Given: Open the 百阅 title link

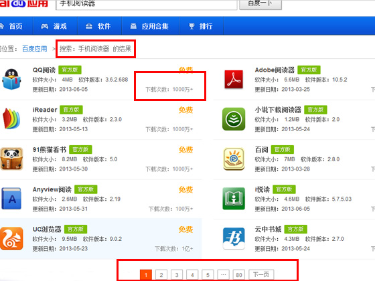Looking at the screenshot, I should (261, 150).
